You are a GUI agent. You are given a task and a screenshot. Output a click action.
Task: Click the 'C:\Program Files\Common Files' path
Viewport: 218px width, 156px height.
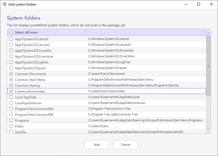click(109, 109)
